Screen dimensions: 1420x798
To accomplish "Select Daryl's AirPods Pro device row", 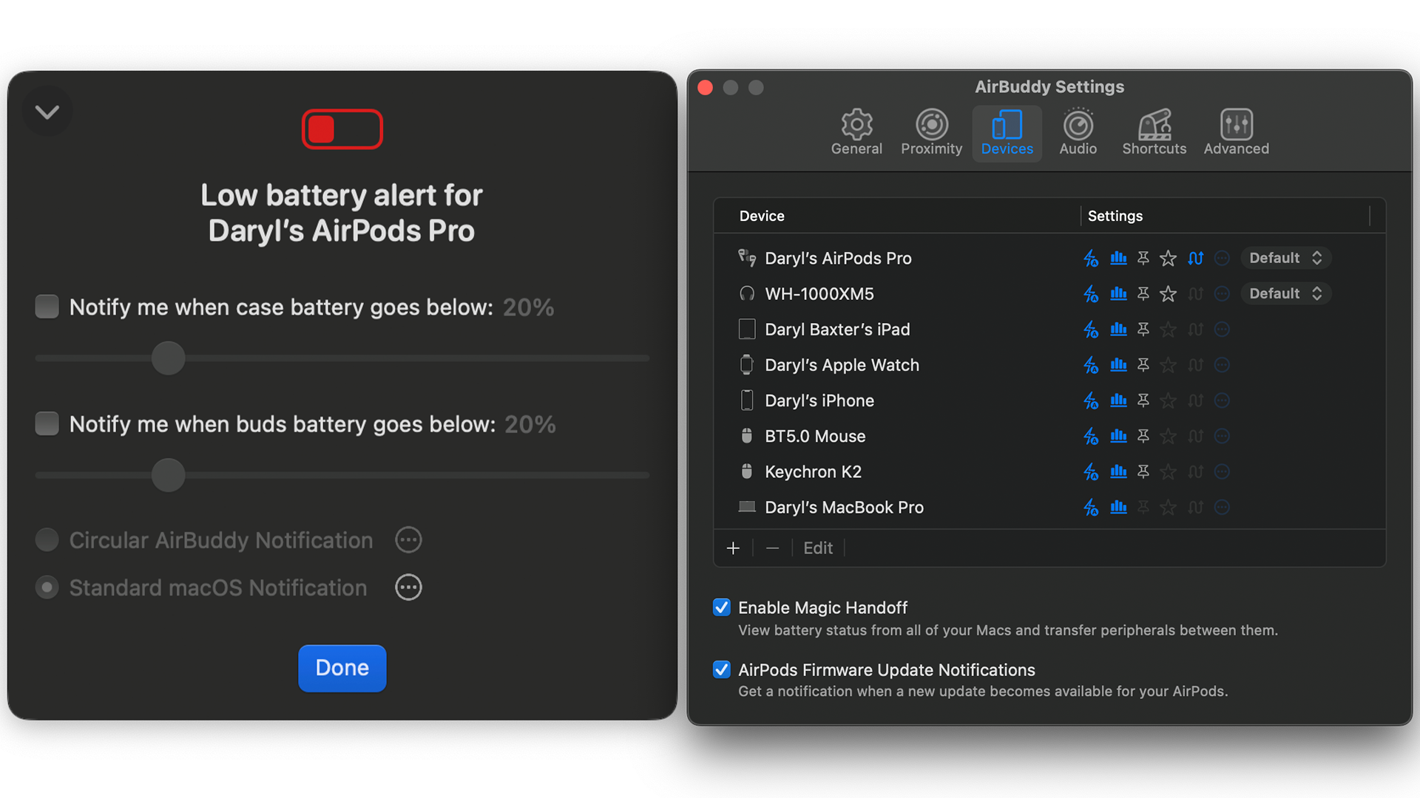I will click(x=1049, y=258).
